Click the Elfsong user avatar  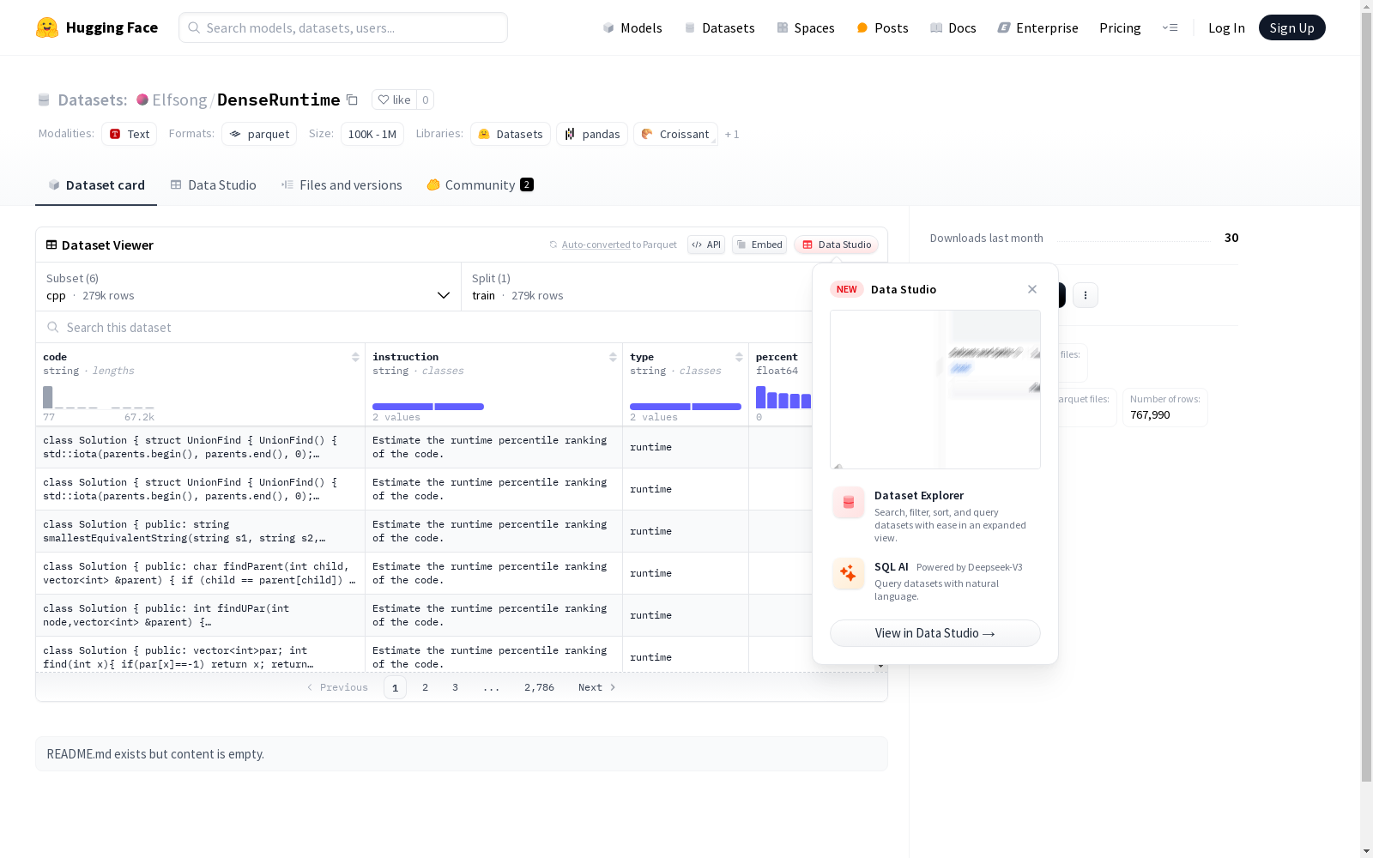coord(142,100)
